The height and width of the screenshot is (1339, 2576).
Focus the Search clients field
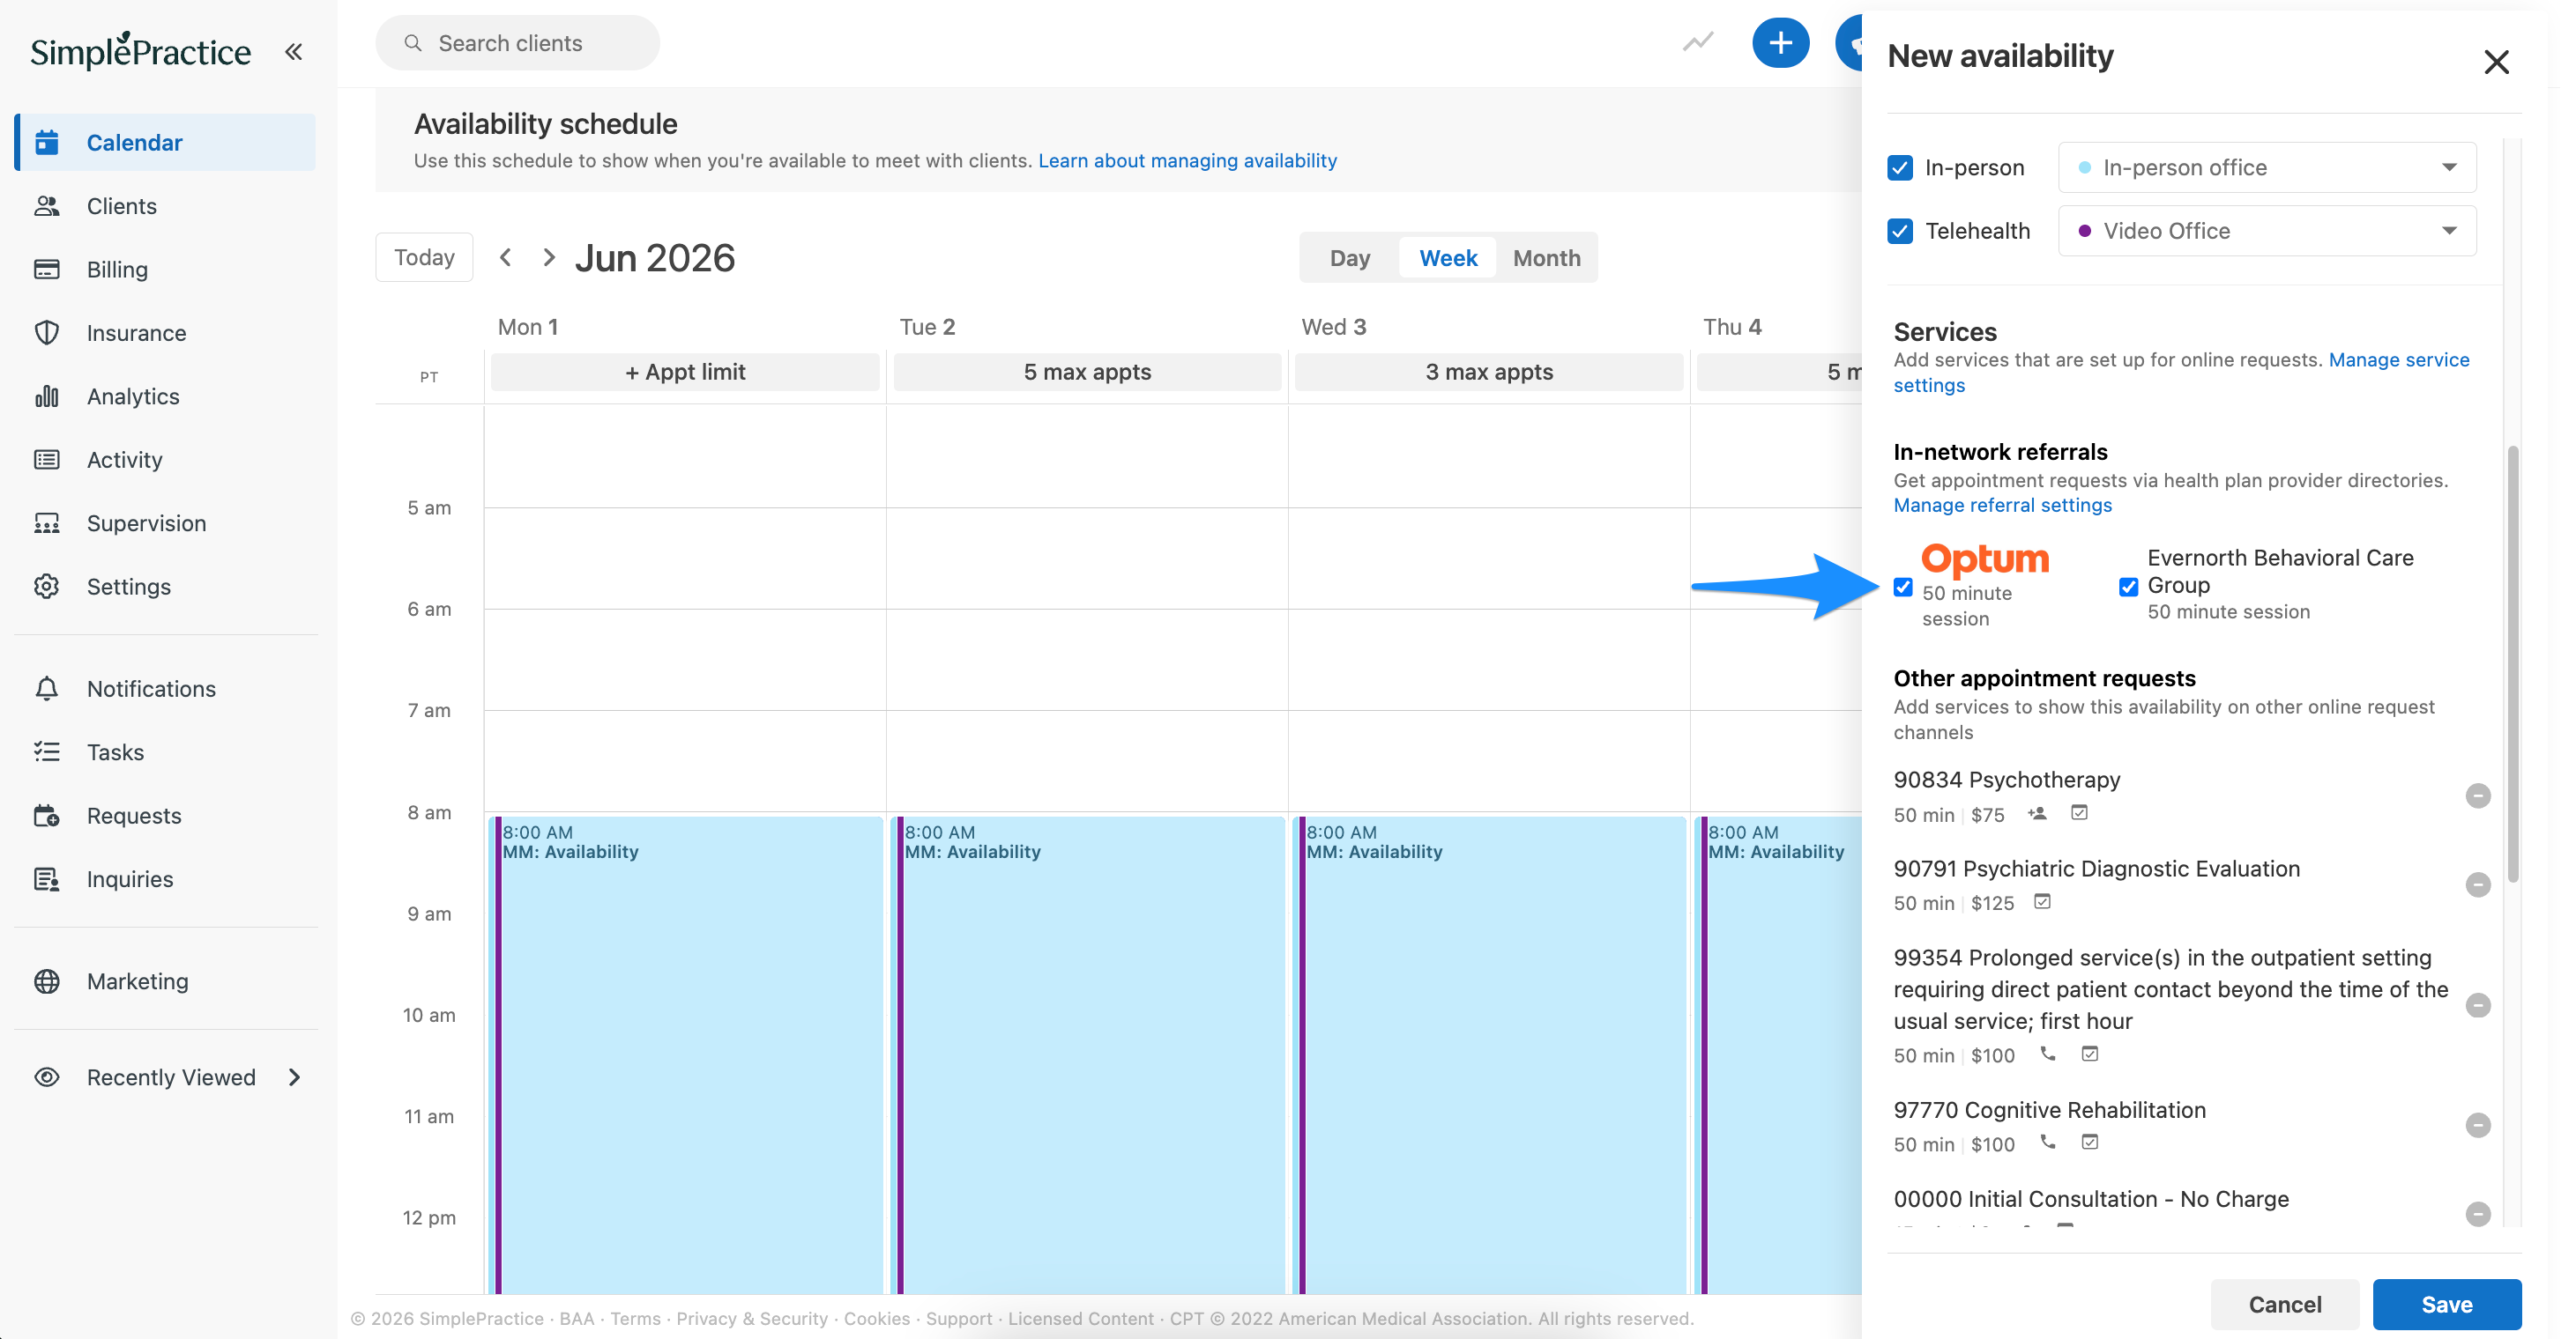coord(517,43)
